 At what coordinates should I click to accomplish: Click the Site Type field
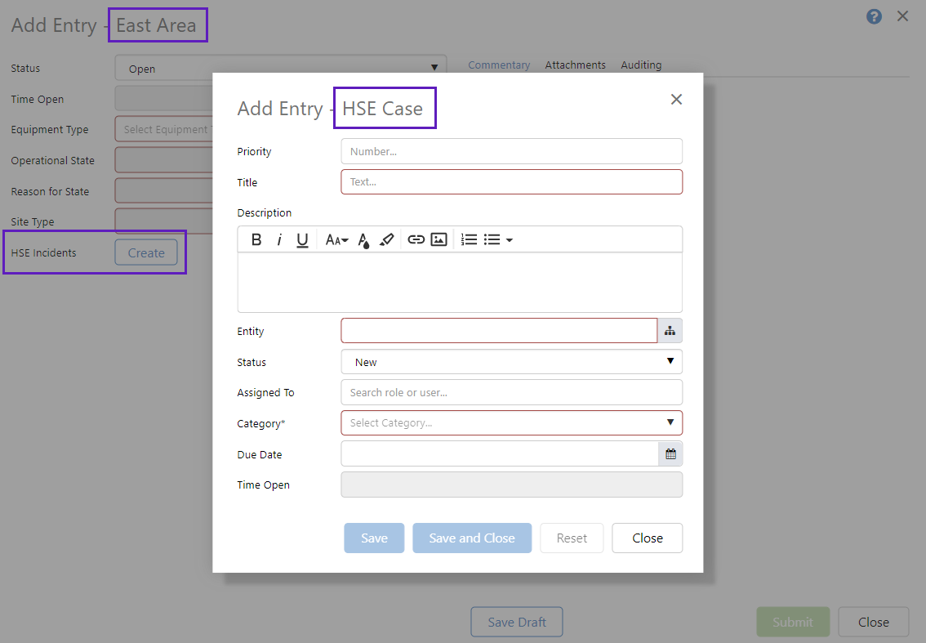pyautogui.click(x=164, y=221)
